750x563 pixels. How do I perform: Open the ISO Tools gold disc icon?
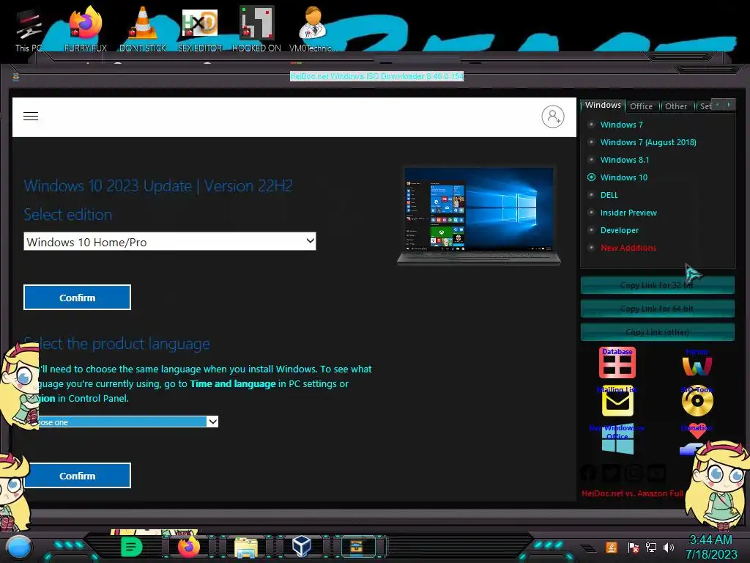coord(697,401)
